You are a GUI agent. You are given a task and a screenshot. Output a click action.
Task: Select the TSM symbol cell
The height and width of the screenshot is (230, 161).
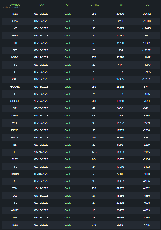15,188
